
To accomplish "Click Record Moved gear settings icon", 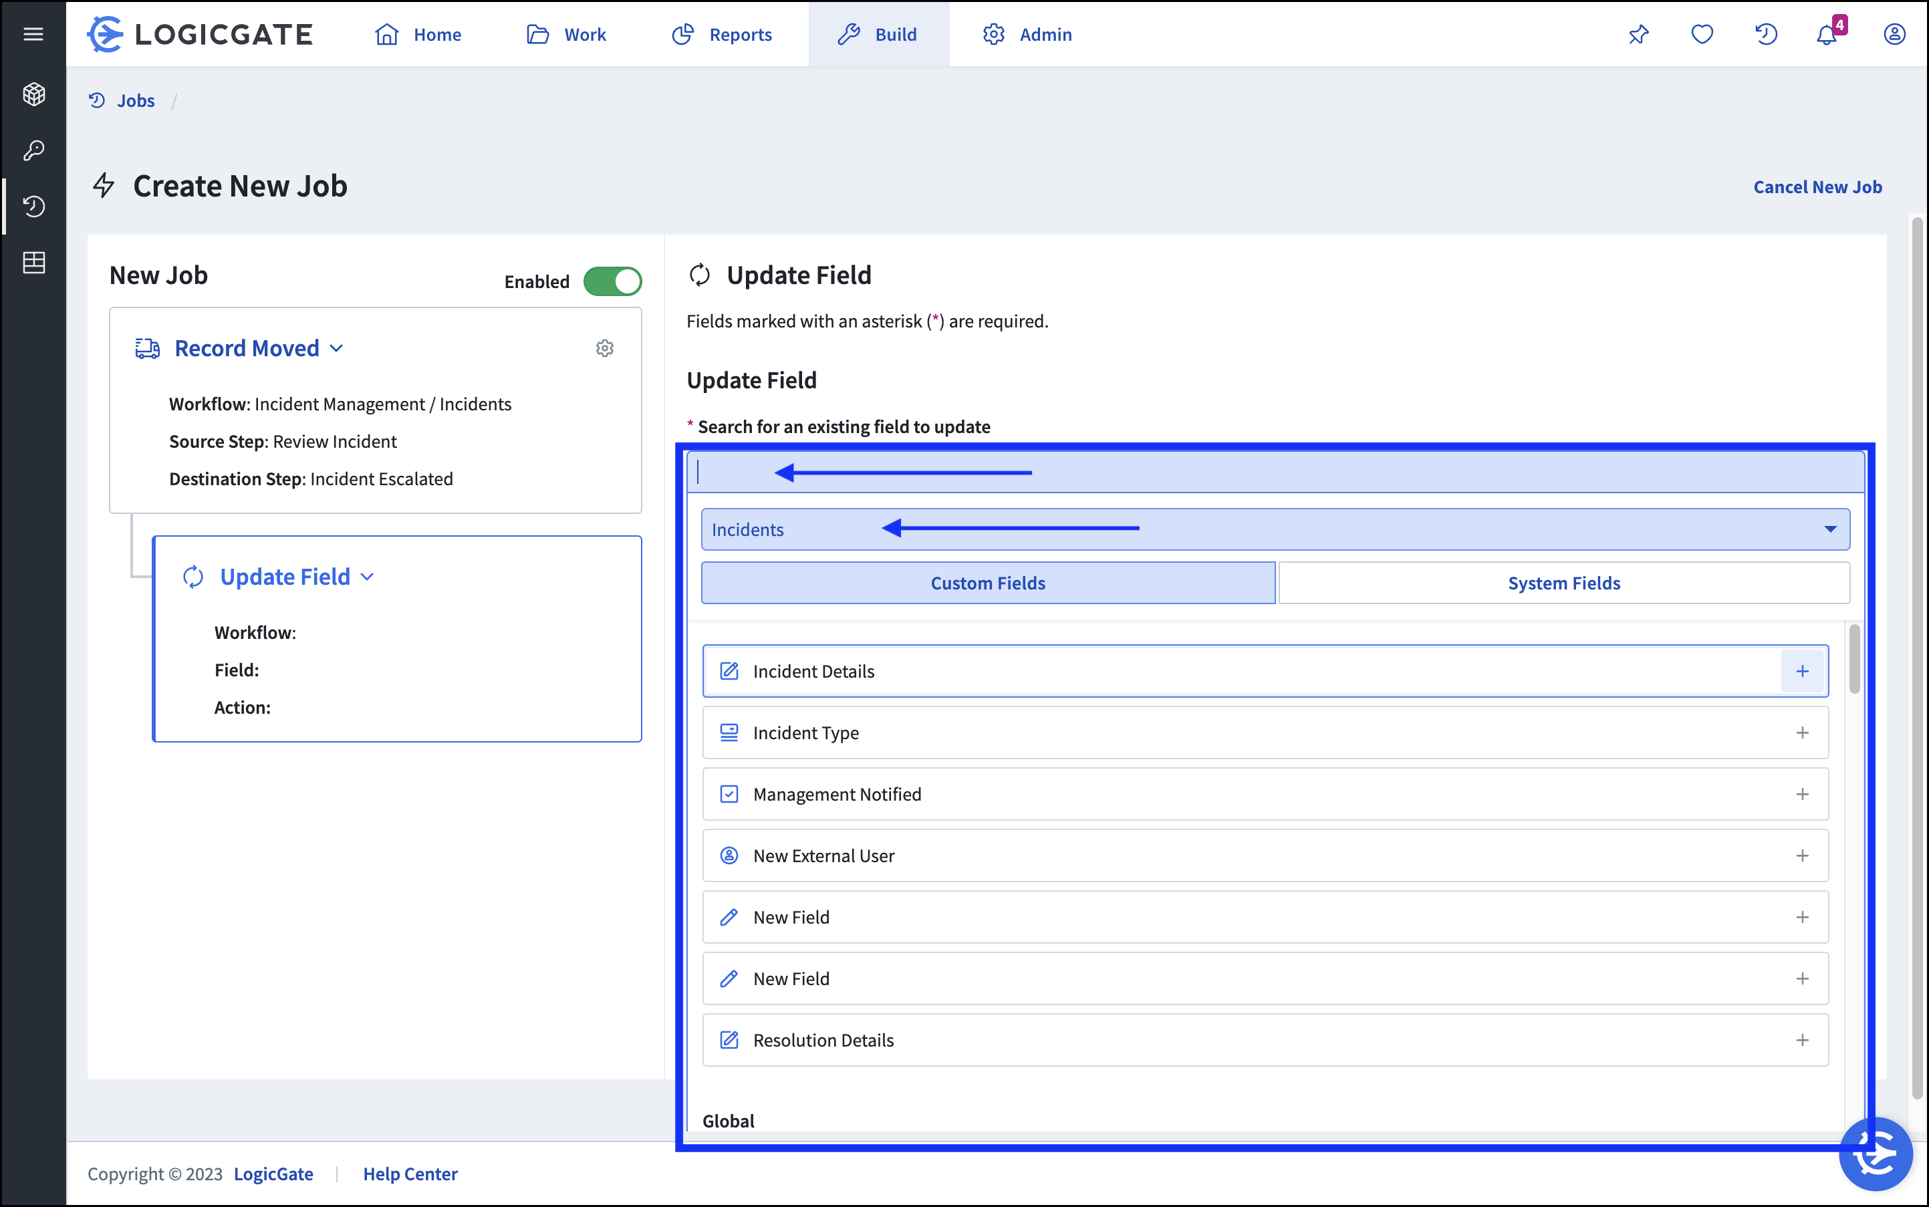I will (x=604, y=348).
